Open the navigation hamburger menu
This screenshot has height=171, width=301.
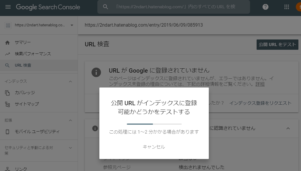click(x=8, y=7)
